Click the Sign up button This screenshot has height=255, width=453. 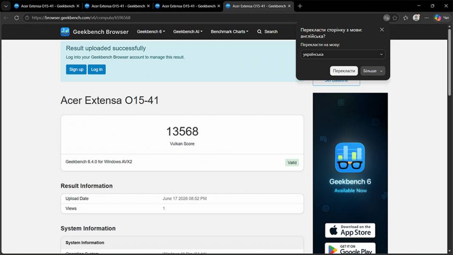tap(76, 69)
